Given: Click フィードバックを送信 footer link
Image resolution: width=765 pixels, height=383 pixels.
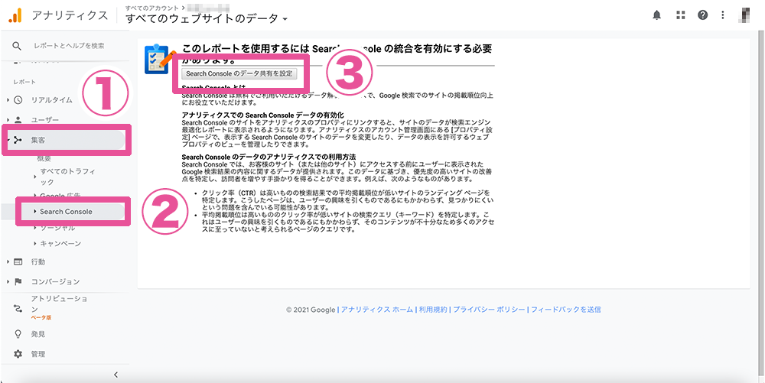Looking at the screenshot, I should pyautogui.click(x=565, y=310).
